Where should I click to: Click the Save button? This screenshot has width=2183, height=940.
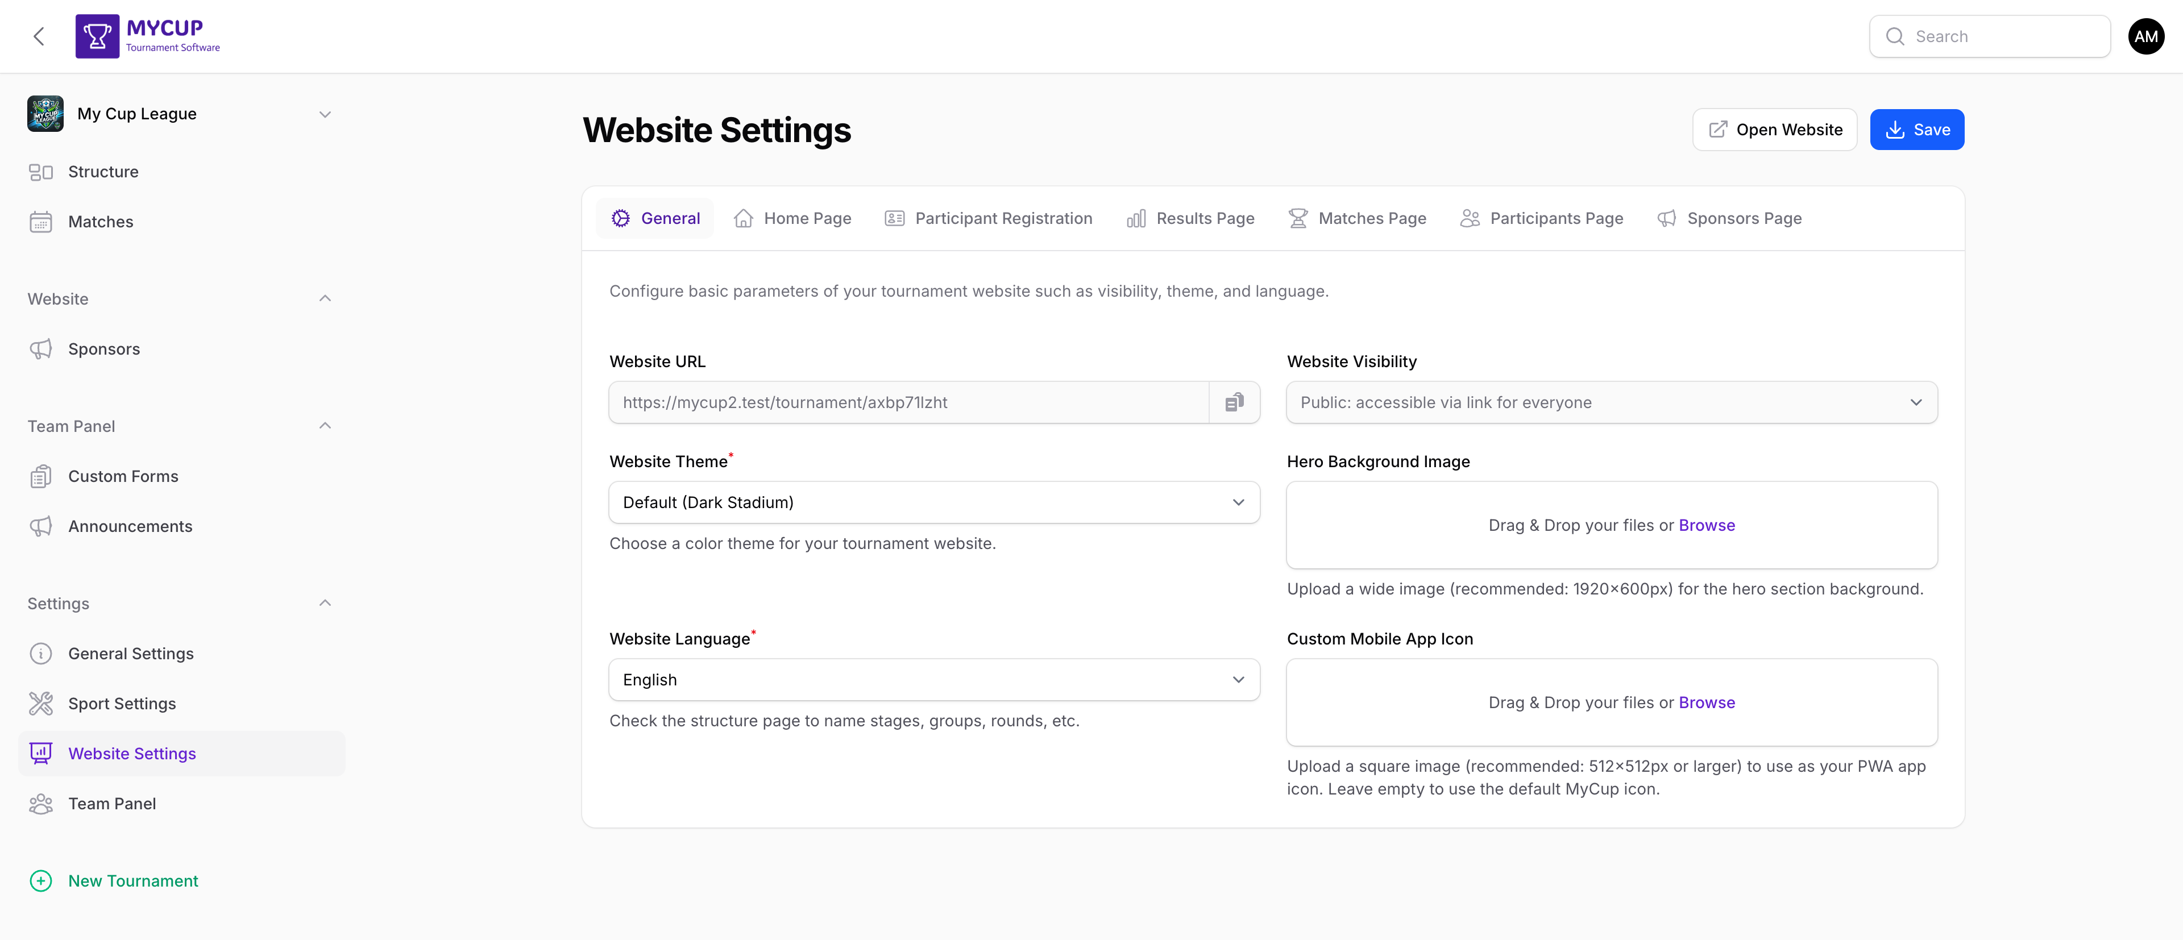click(x=1916, y=128)
